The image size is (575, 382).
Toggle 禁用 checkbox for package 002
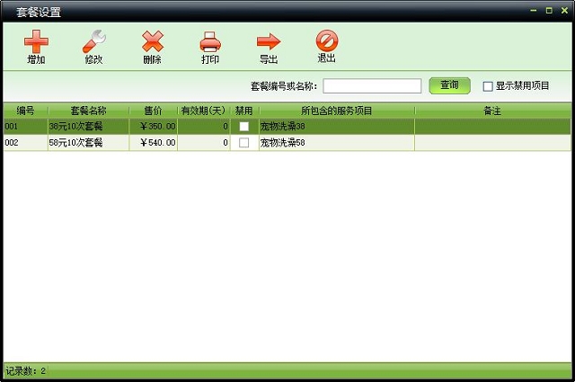pos(243,143)
